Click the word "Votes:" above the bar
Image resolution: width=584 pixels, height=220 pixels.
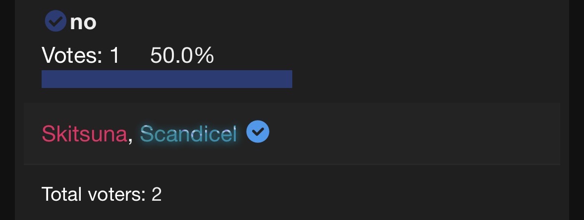click(x=72, y=56)
